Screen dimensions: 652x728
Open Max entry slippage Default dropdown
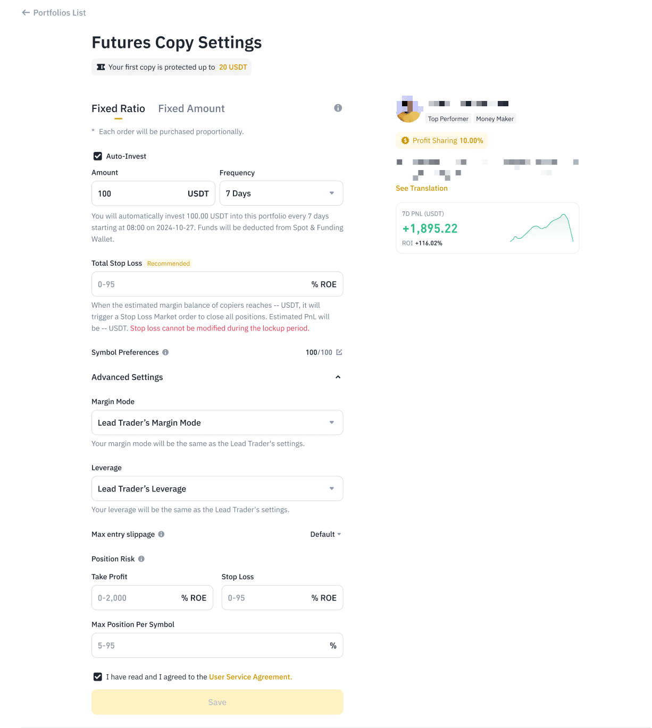pos(325,534)
